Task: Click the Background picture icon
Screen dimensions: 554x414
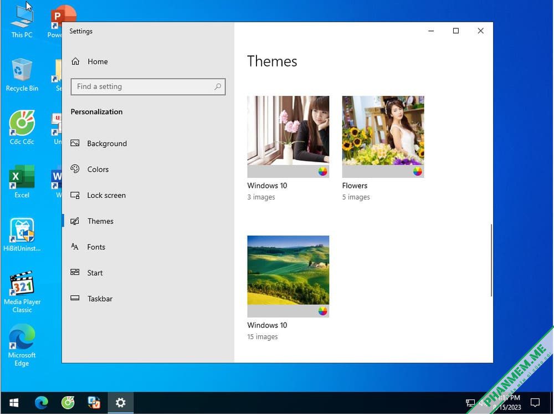Action: click(x=75, y=143)
